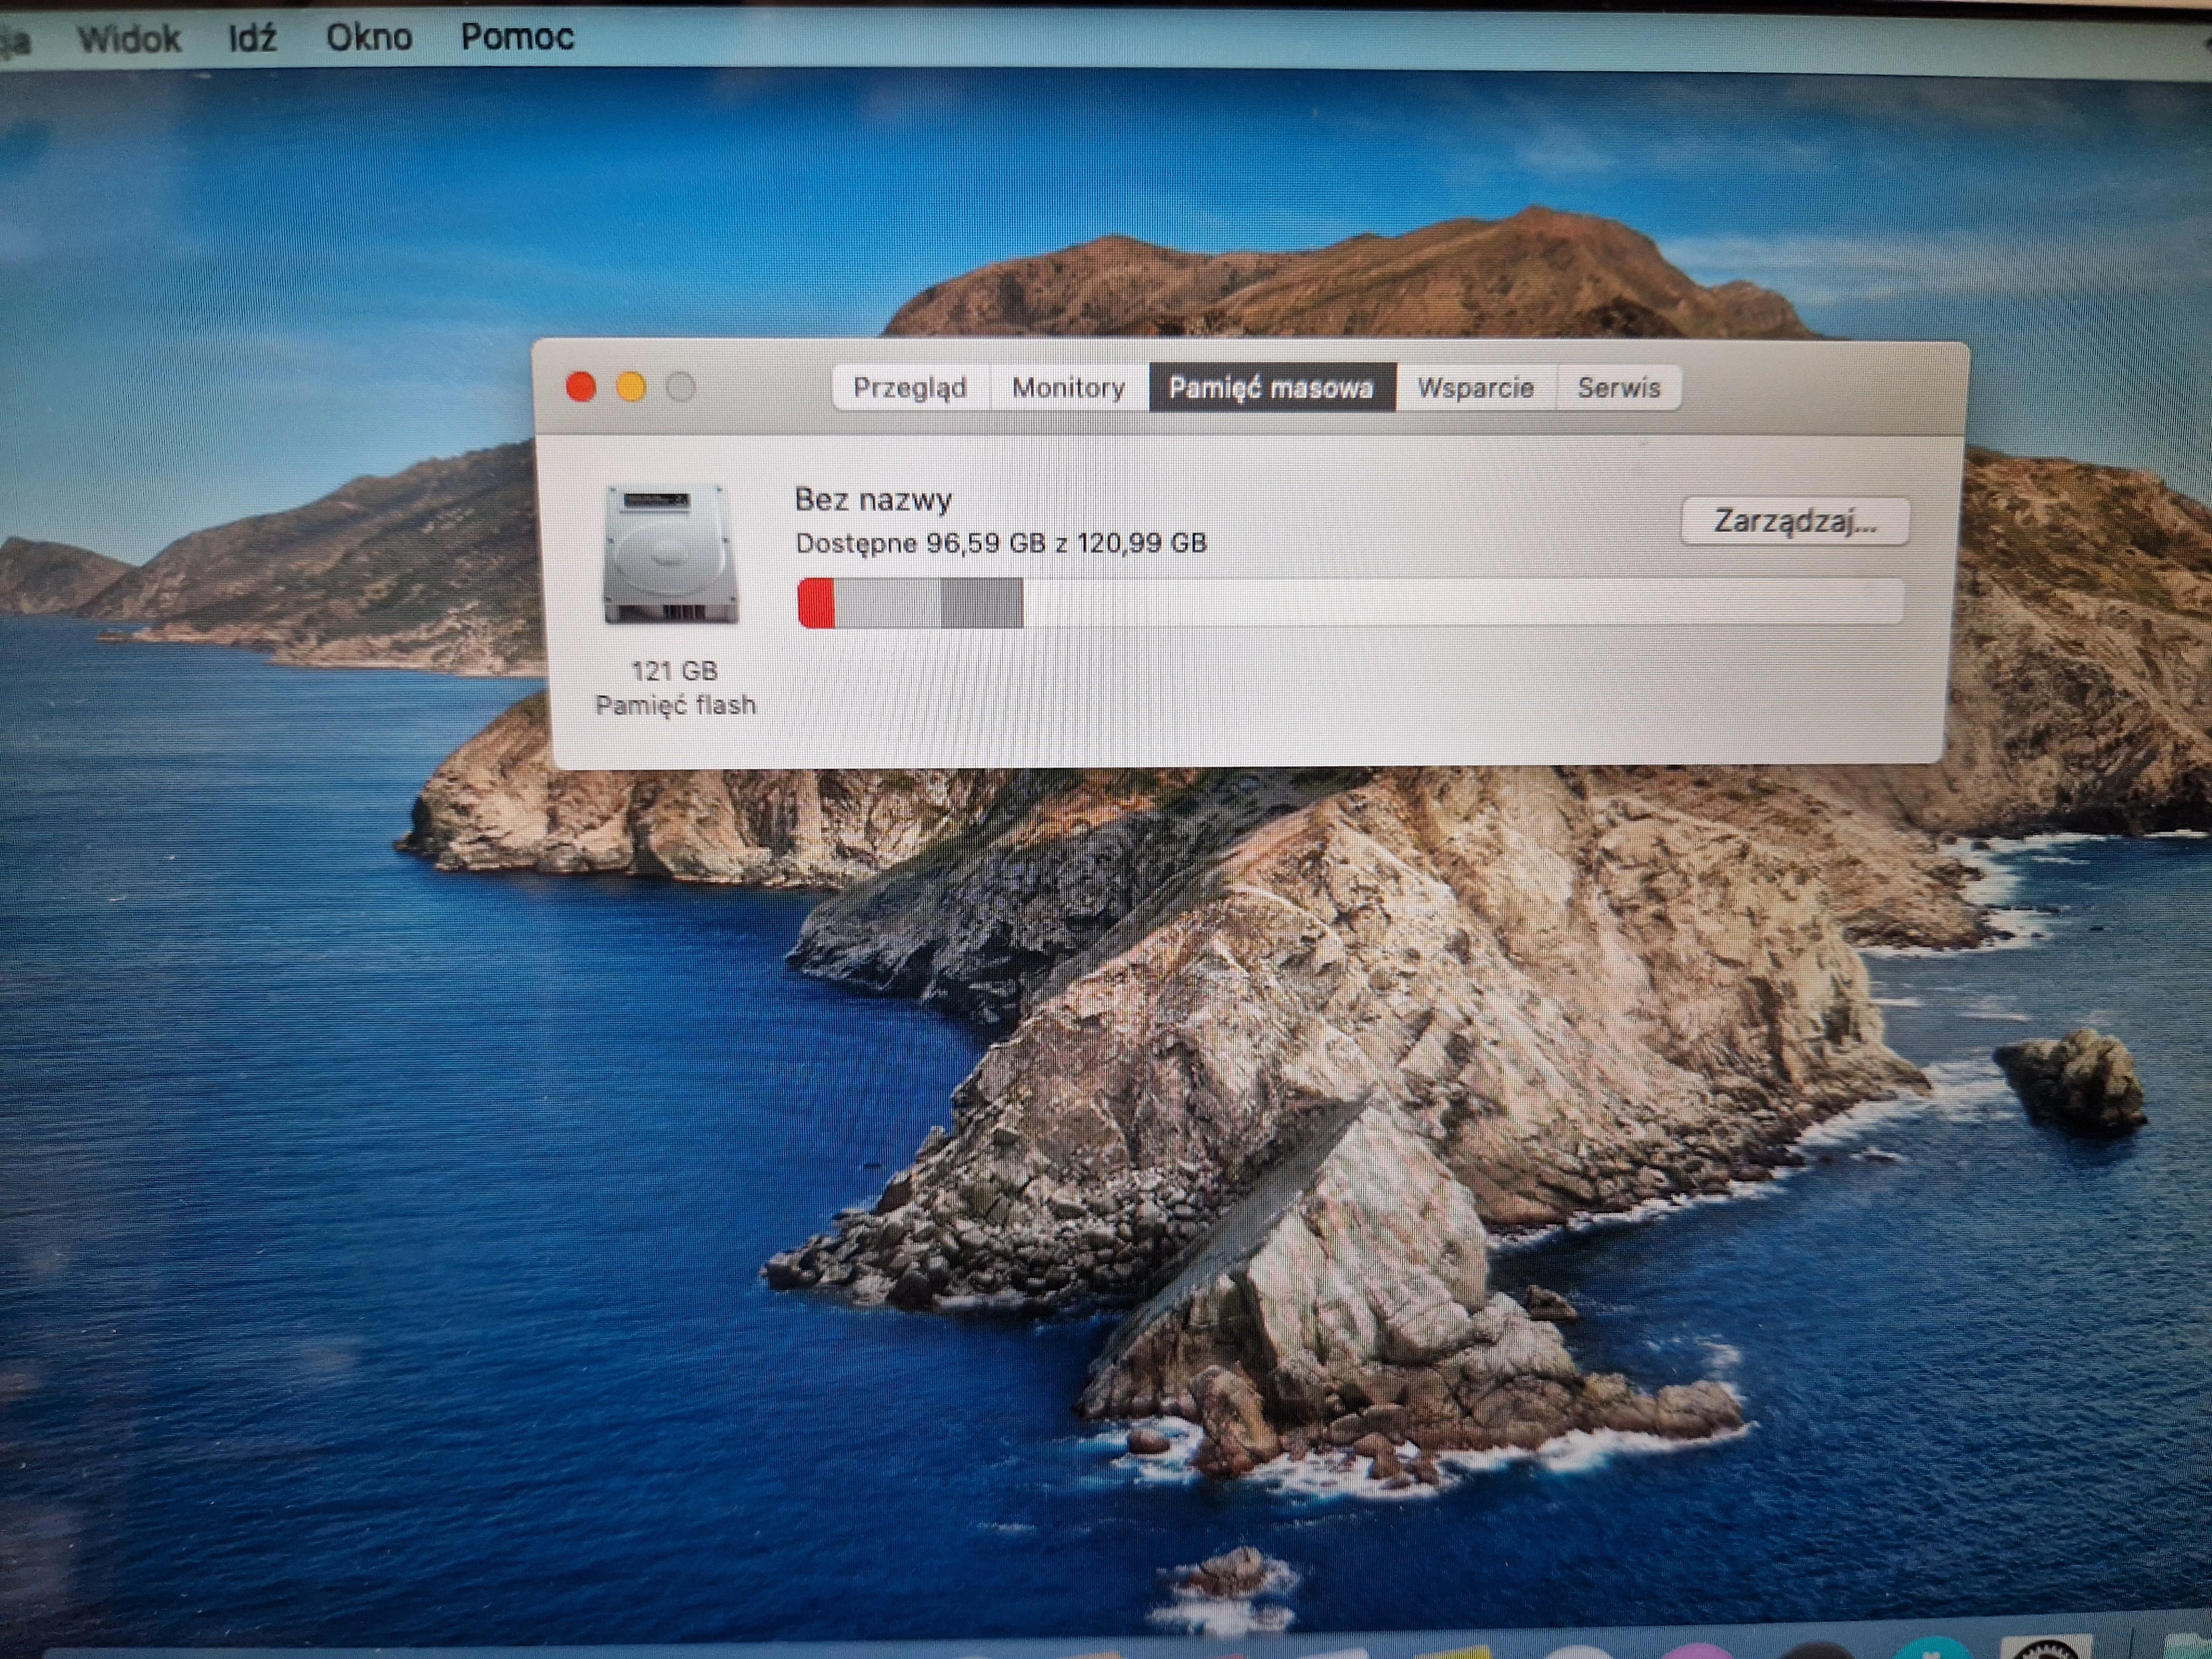
Task: Click the hard drive disk icon
Action: [670, 553]
